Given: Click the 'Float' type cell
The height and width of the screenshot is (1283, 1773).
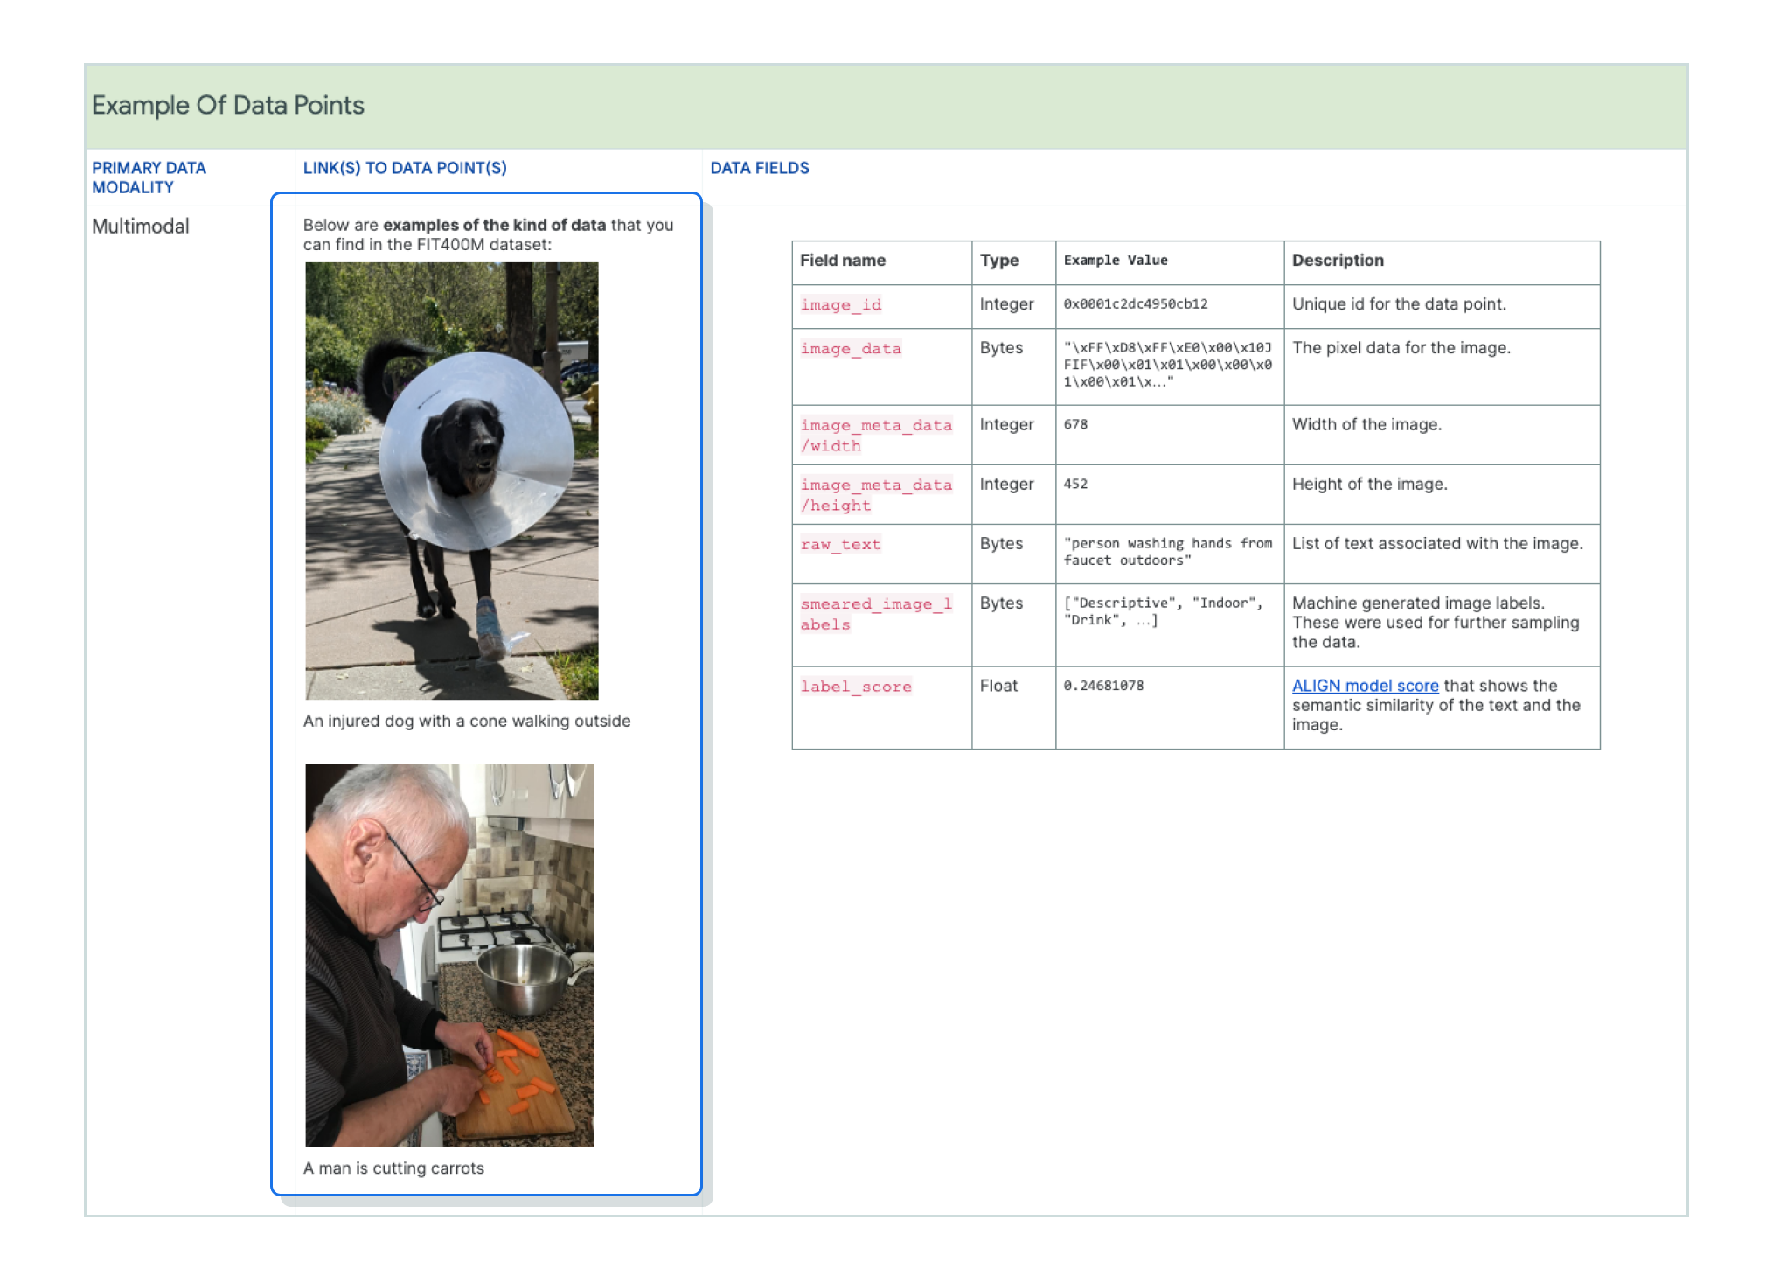Looking at the screenshot, I should (998, 686).
